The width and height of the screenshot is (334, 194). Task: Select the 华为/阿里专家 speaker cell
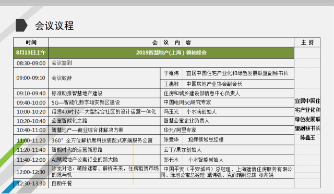point(227,130)
